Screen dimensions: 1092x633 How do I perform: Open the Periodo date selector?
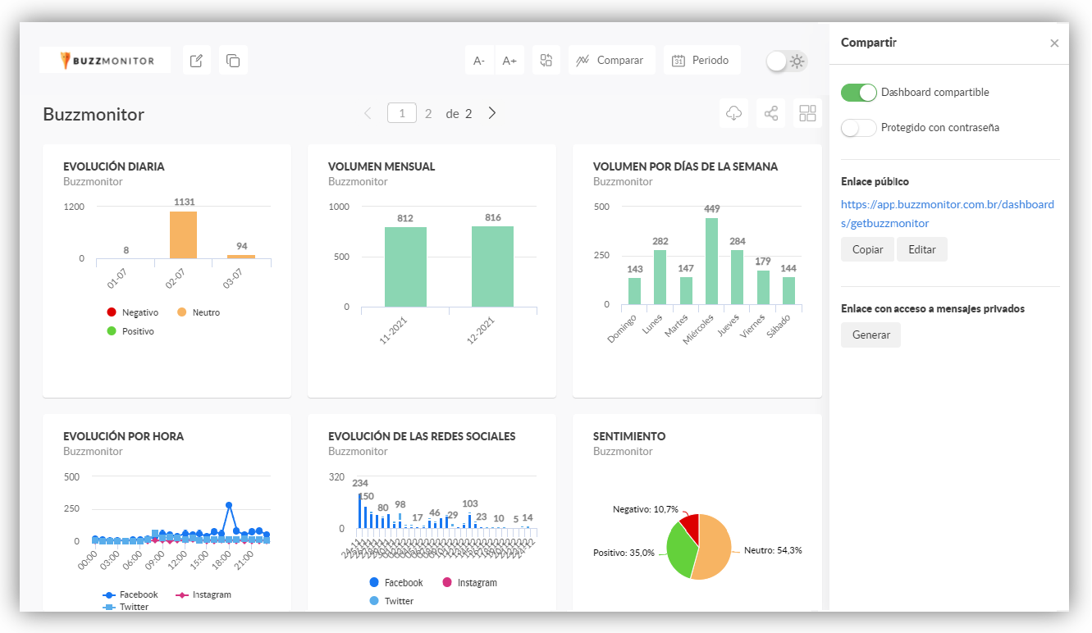(702, 61)
